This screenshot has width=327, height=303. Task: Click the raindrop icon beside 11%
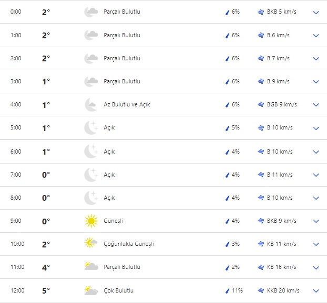(x=228, y=290)
